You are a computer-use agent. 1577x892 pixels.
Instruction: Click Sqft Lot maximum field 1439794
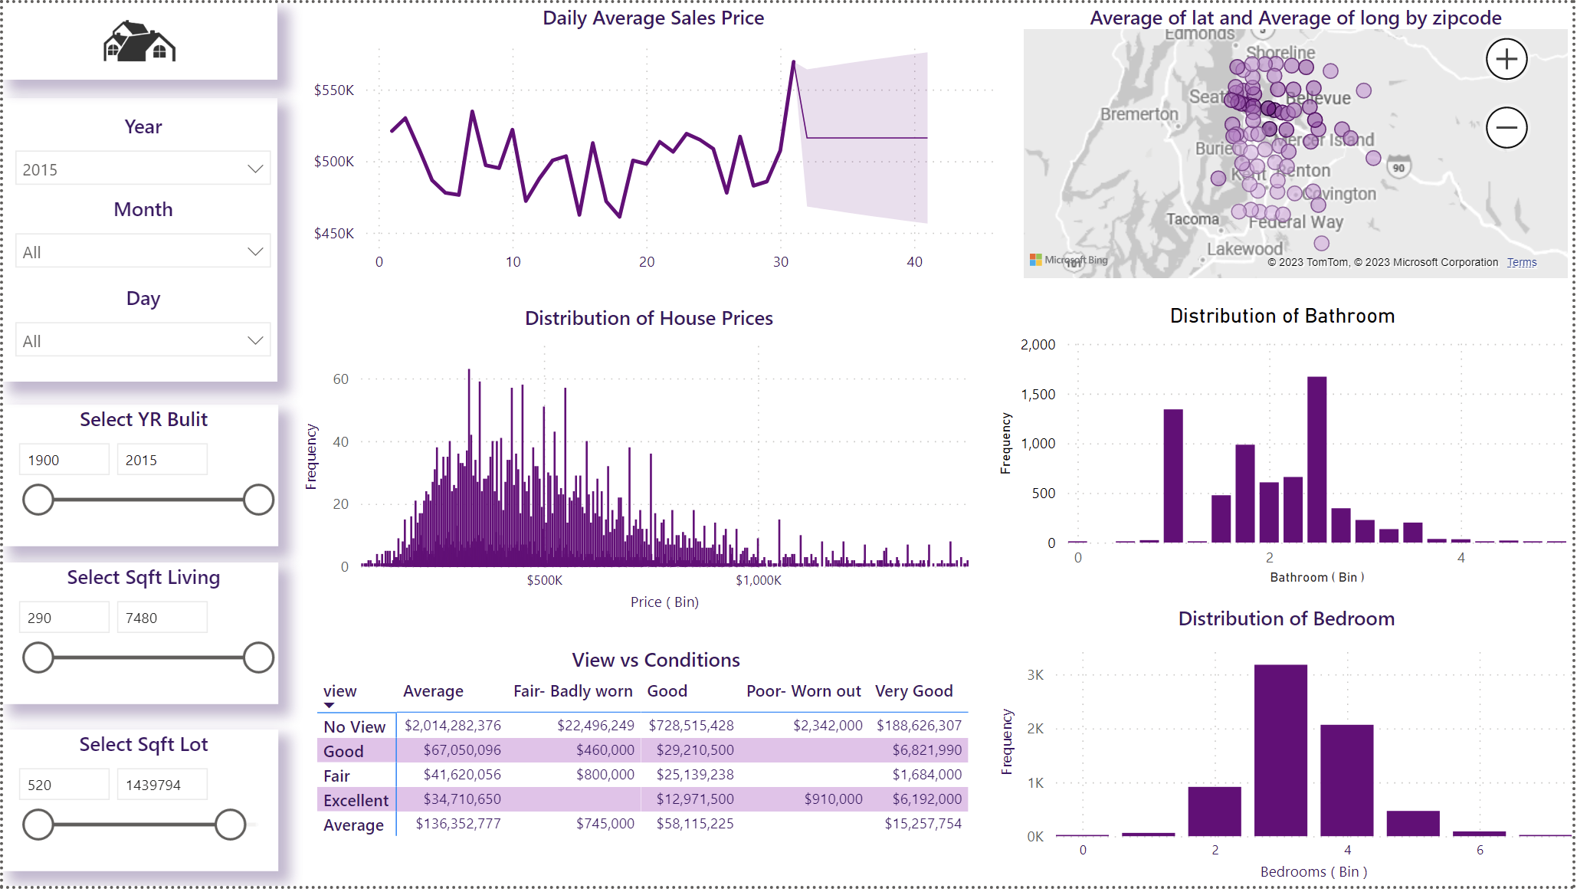click(x=162, y=785)
